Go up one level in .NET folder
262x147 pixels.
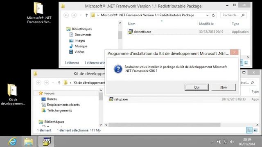86,15
